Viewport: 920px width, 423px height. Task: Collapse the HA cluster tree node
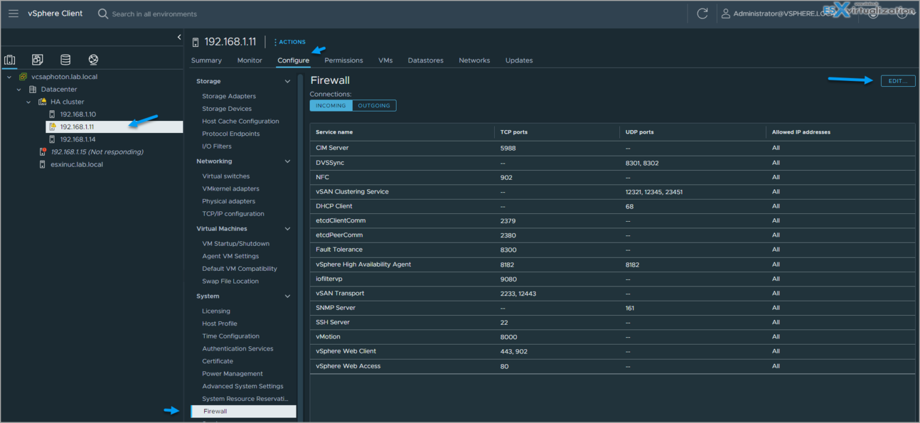click(28, 101)
